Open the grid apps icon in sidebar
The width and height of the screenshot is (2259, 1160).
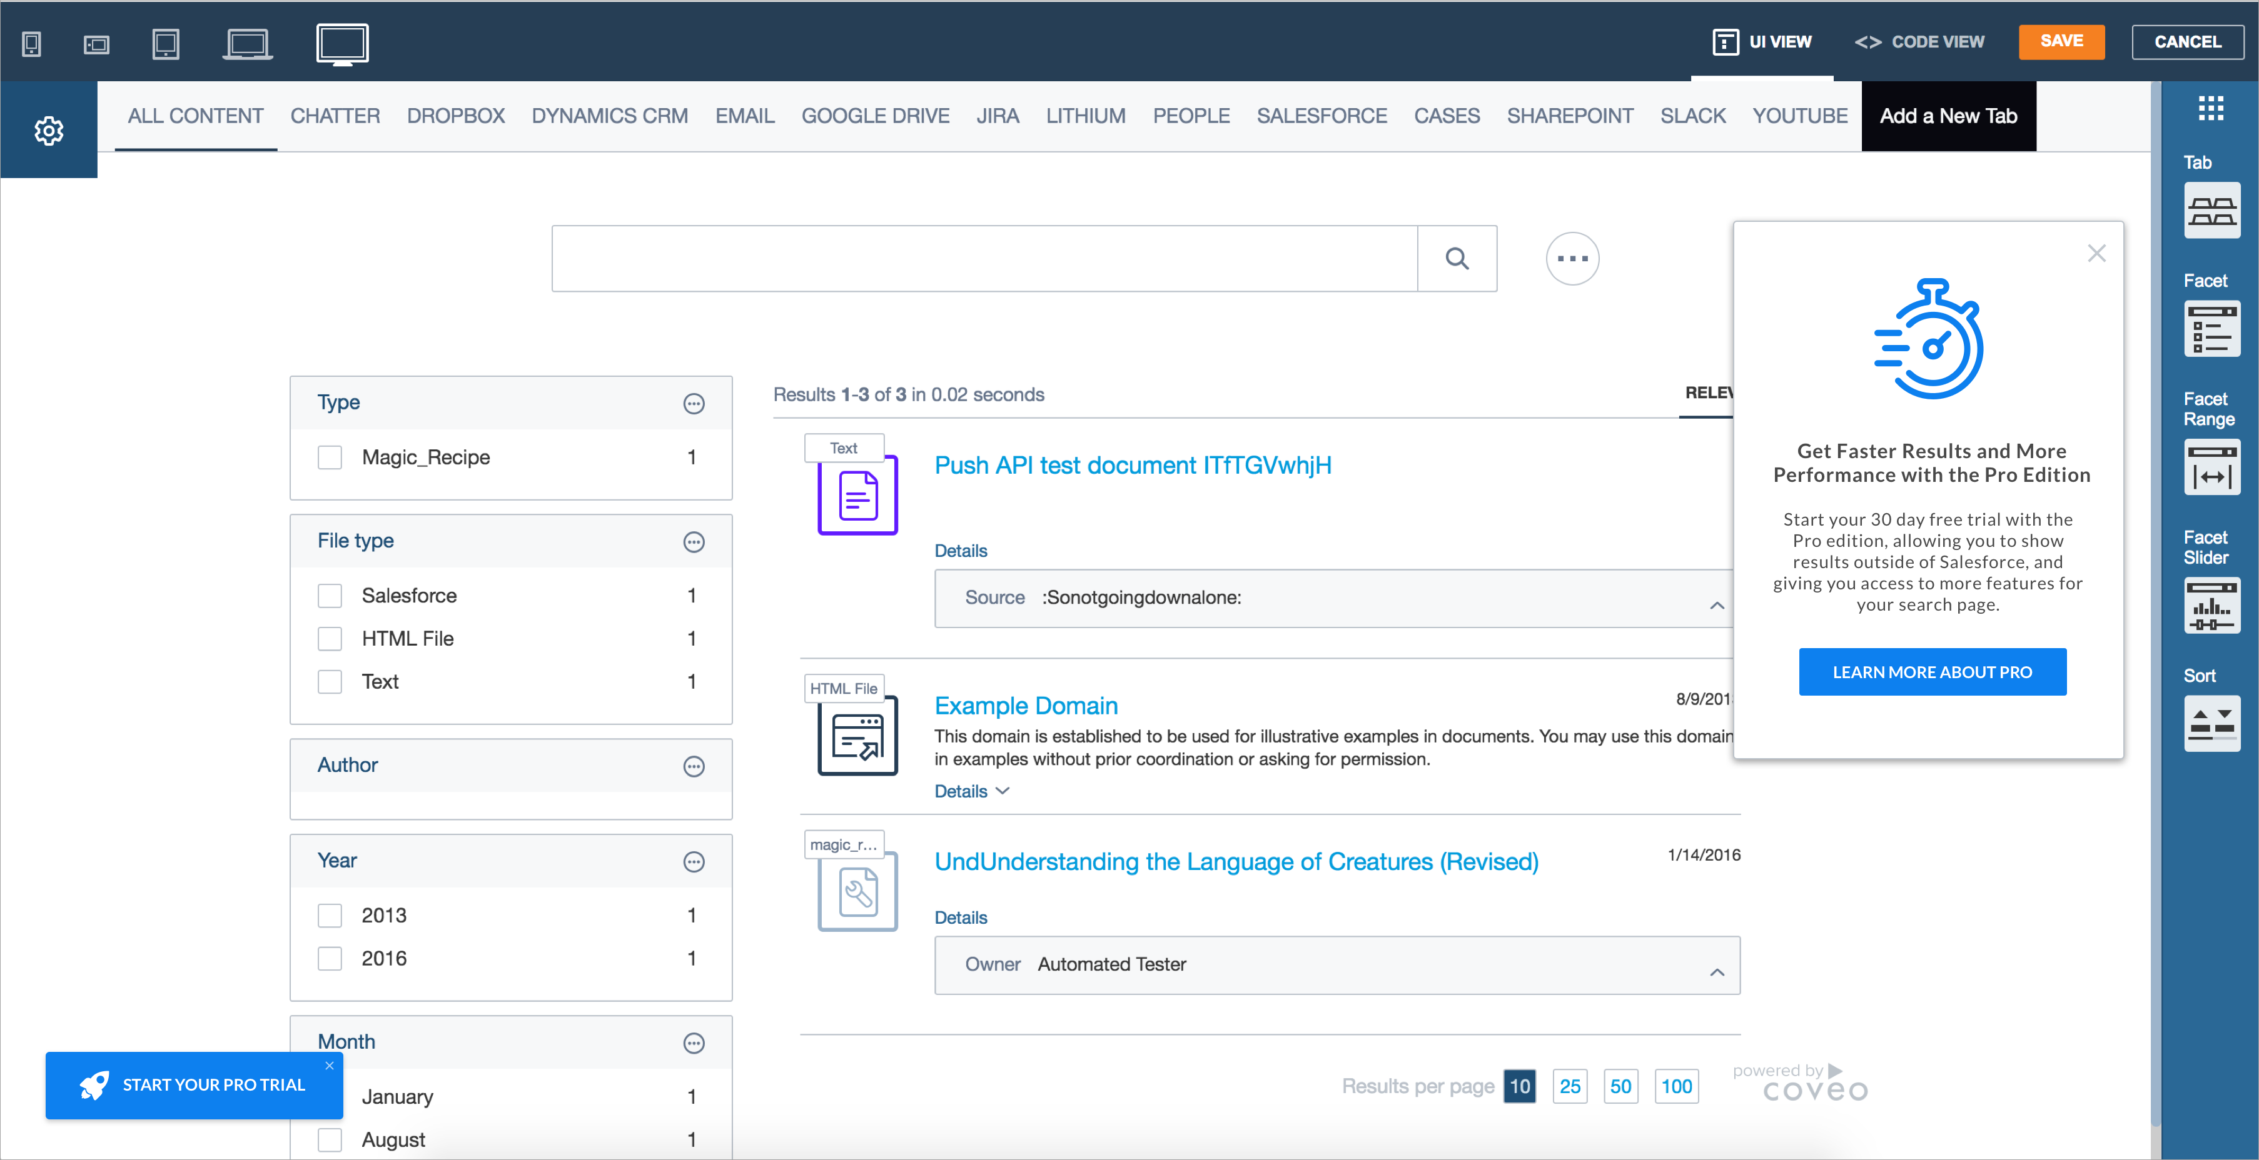2211,107
